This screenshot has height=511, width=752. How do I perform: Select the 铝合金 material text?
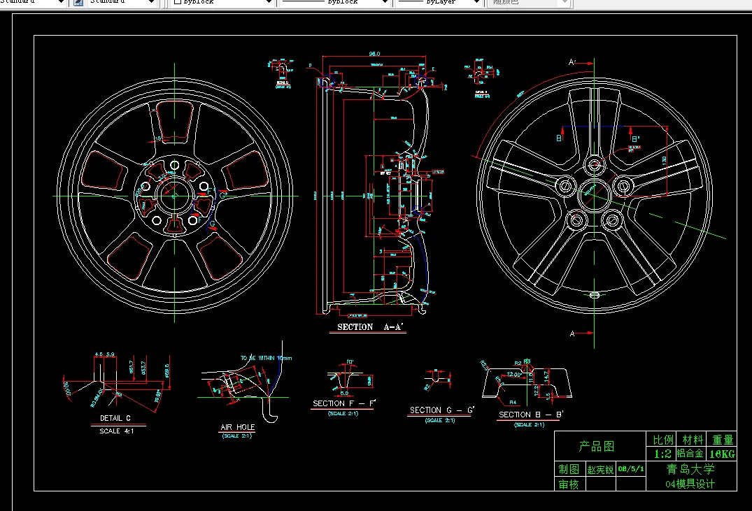[690, 454]
